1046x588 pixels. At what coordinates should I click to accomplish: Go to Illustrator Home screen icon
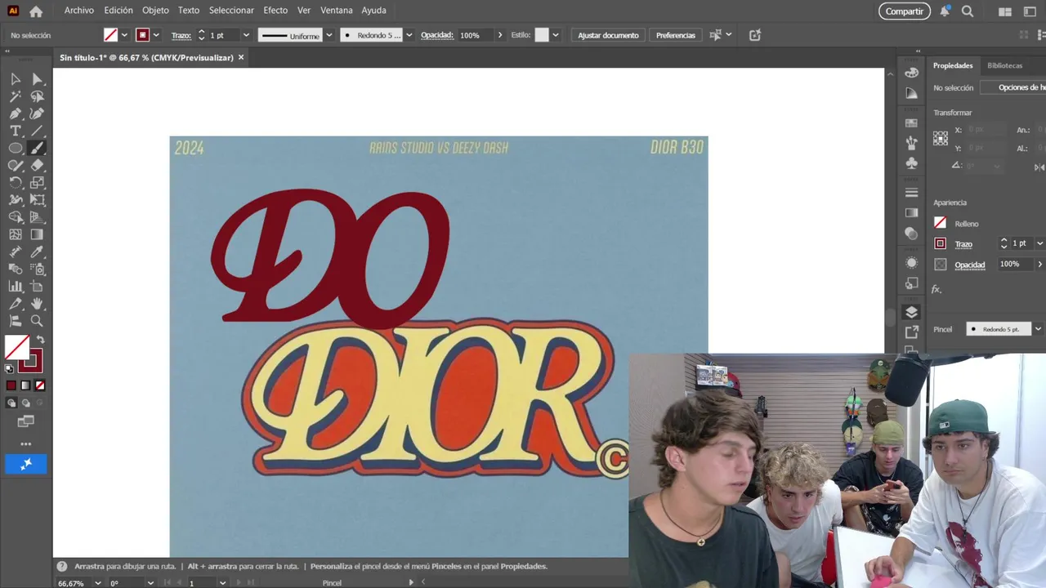click(36, 11)
